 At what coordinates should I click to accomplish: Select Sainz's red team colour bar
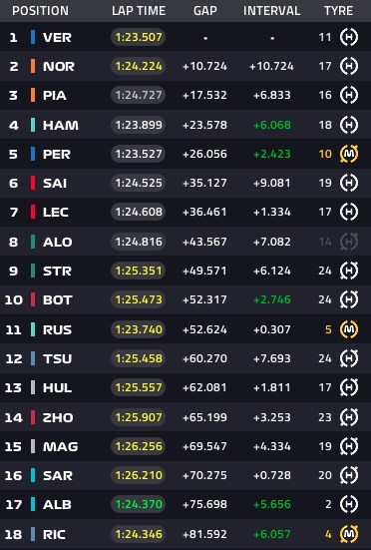coord(33,183)
